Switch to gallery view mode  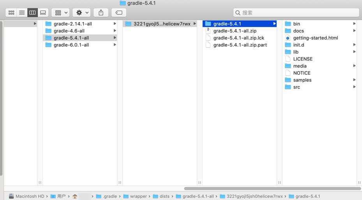(43, 12)
